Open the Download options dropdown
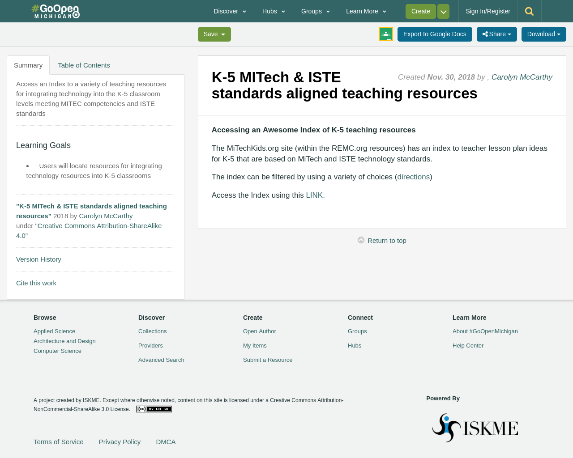Viewport: 573px width, 458px height. point(543,33)
